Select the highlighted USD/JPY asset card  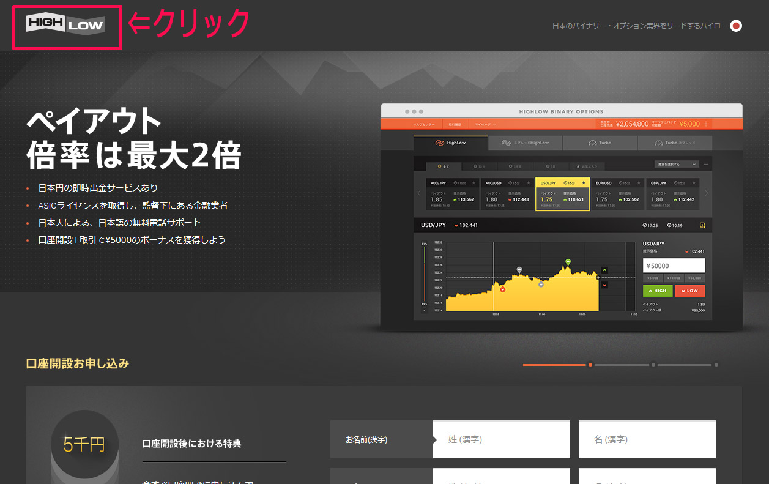pyautogui.click(x=562, y=194)
